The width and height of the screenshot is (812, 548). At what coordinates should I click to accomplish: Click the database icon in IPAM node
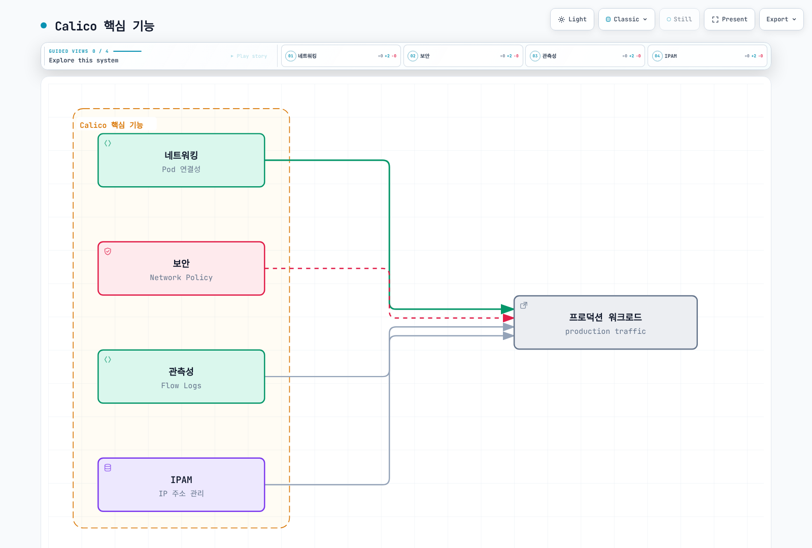[108, 468]
